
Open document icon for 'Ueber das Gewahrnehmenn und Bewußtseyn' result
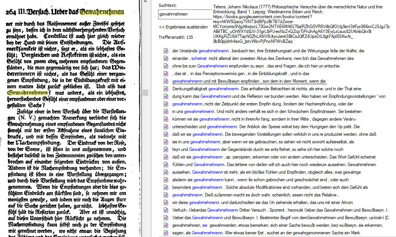coord(166,218)
